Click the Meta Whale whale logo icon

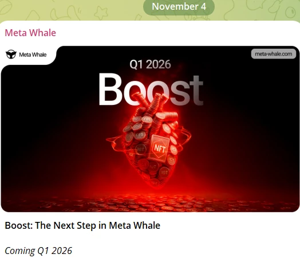pos(11,54)
